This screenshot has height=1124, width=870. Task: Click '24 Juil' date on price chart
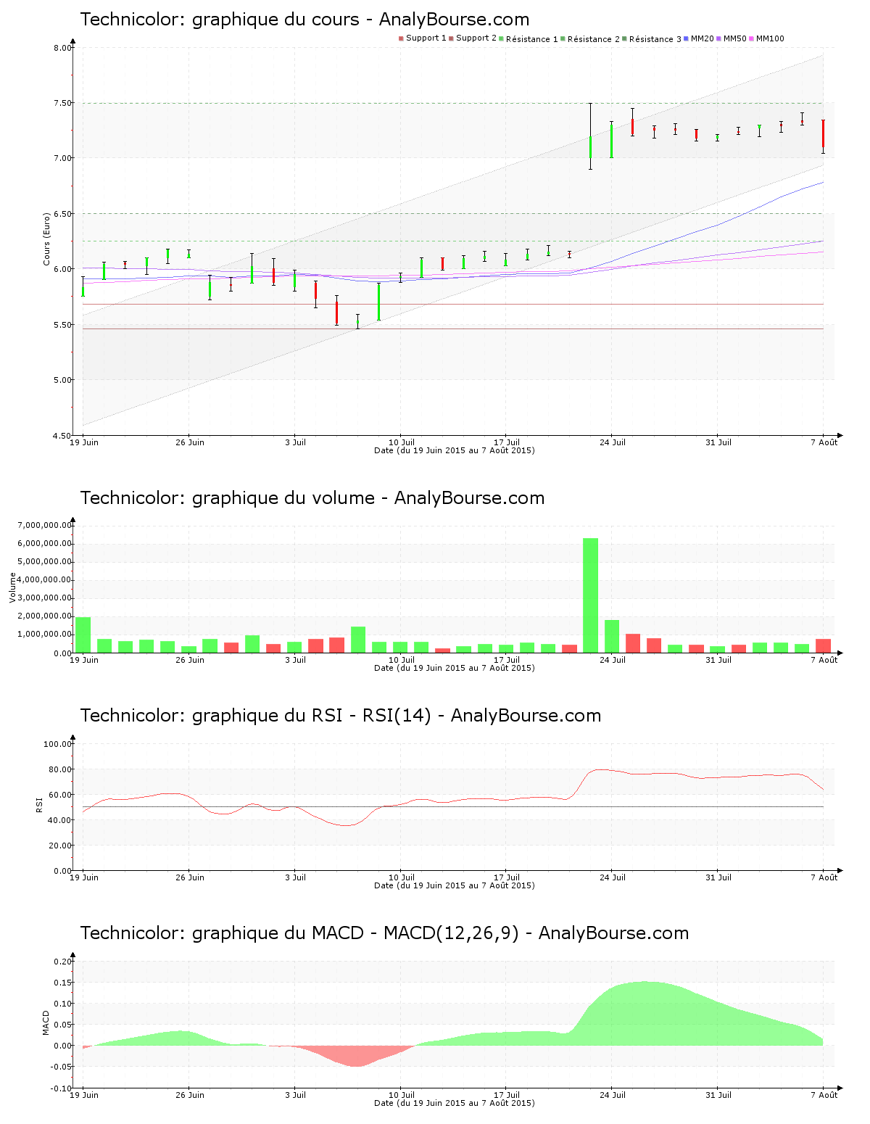[x=613, y=442]
